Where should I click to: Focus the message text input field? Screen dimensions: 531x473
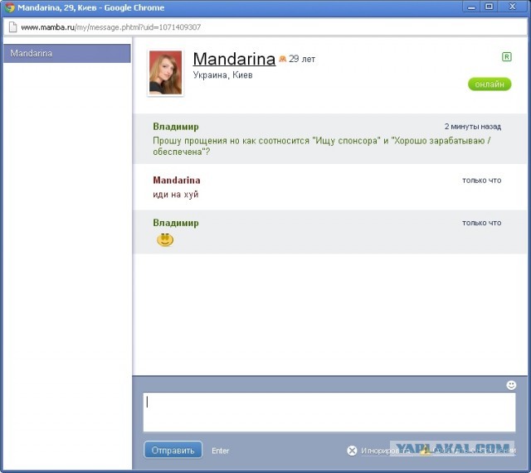(329, 412)
